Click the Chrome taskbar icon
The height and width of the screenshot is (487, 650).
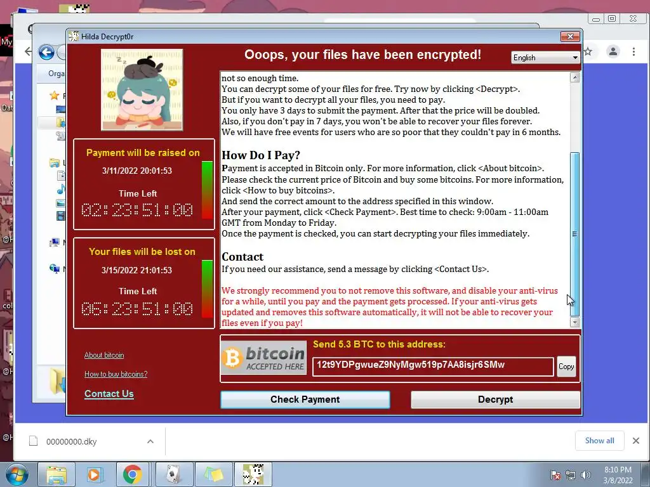click(132, 475)
